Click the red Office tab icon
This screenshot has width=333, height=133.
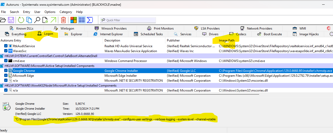(329, 28)
